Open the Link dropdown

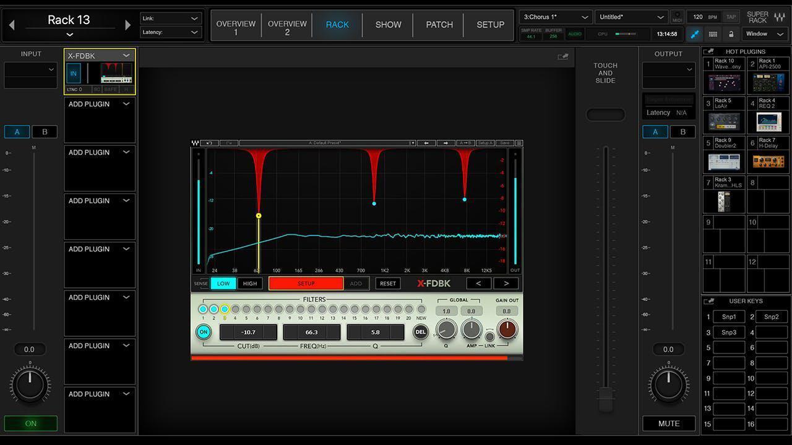pos(170,18)
